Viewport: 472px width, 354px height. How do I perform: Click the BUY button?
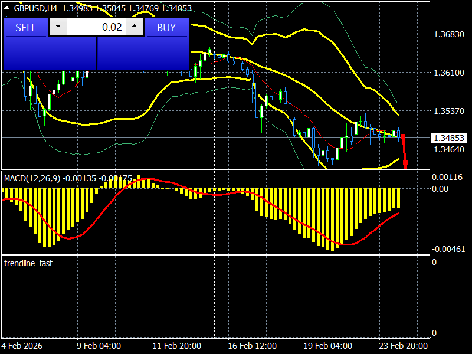166,27
